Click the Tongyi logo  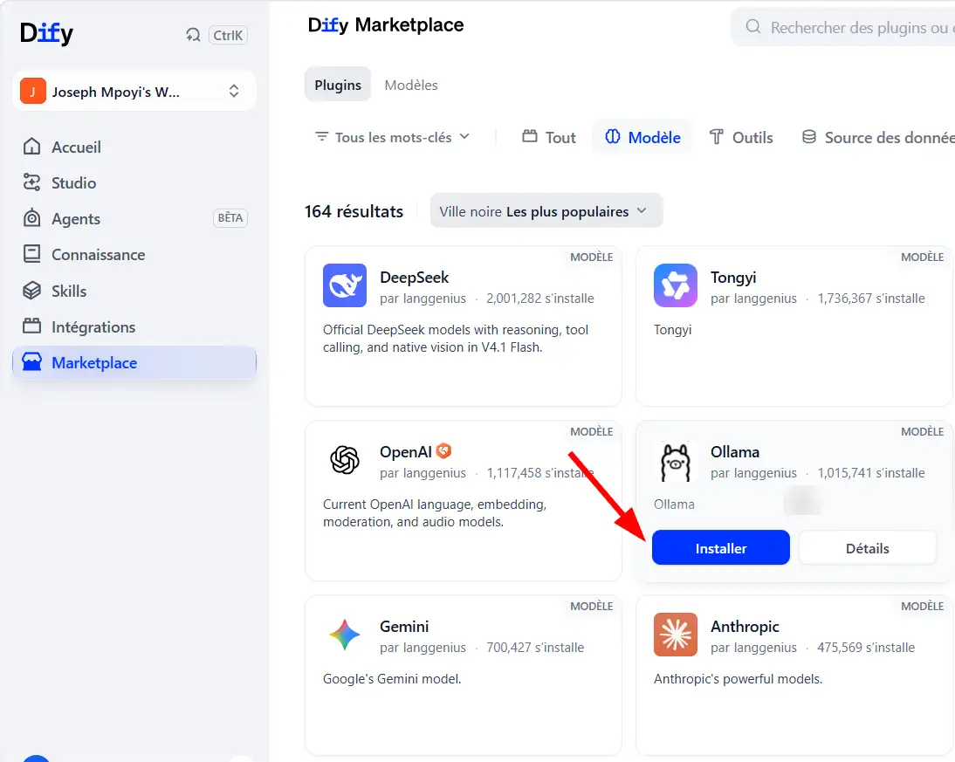click(x=676, y=285)
